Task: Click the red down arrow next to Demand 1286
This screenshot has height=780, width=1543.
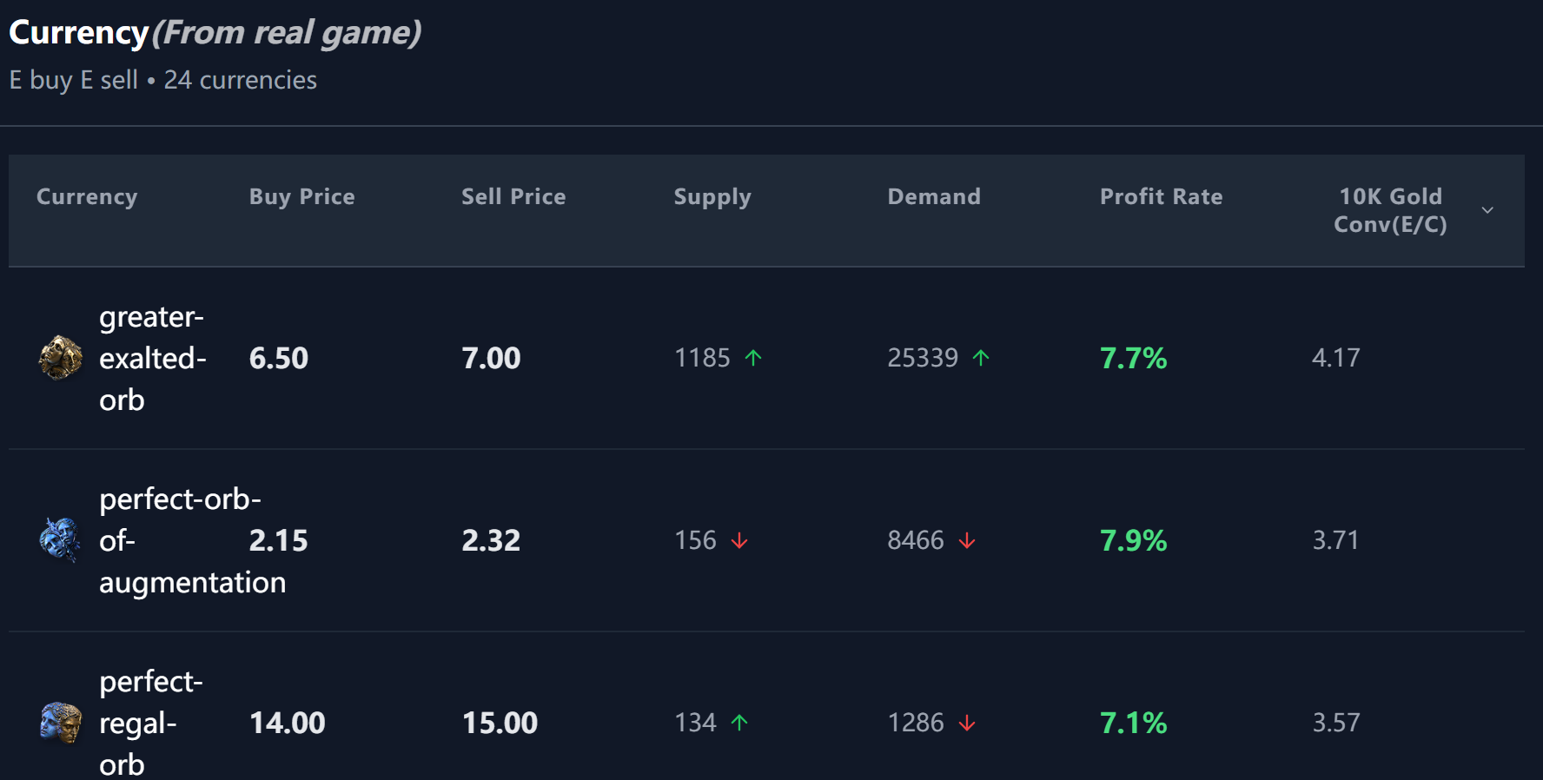Action: (x=966, y=723)
